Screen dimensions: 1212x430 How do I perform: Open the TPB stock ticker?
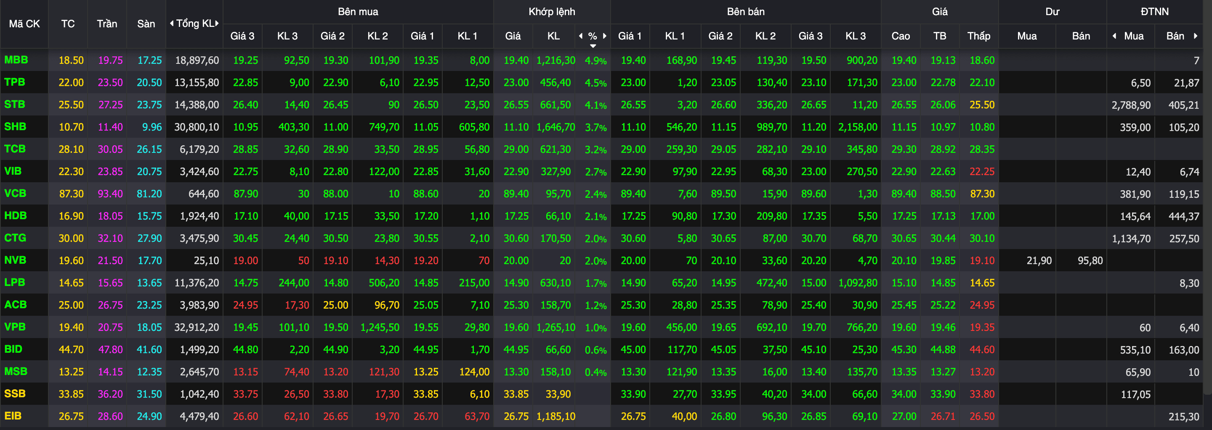[x=15, y=82]
